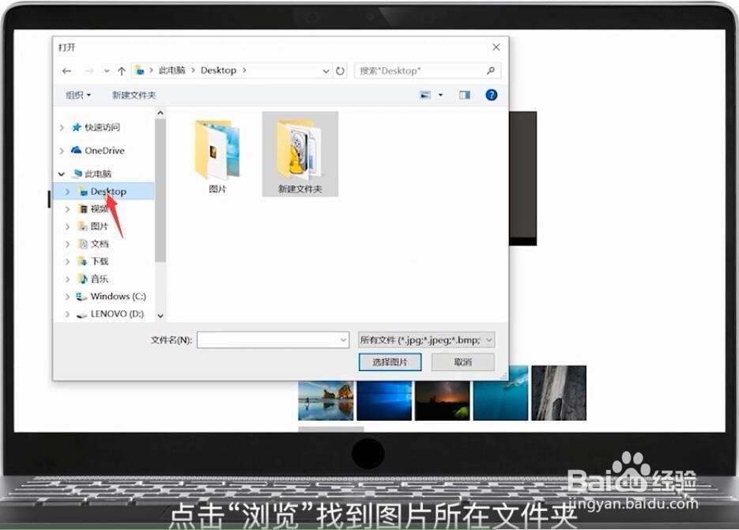
Task: Click the 取消 button
Action: tap(462, 362)
